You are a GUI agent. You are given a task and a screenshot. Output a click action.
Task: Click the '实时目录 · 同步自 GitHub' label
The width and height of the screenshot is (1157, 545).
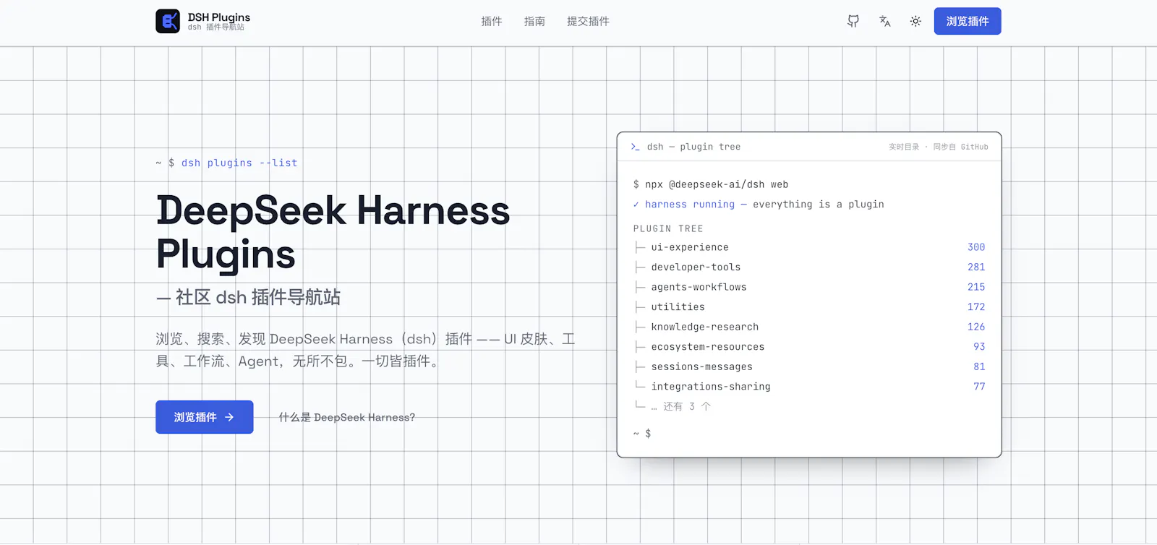pos(939,147)
